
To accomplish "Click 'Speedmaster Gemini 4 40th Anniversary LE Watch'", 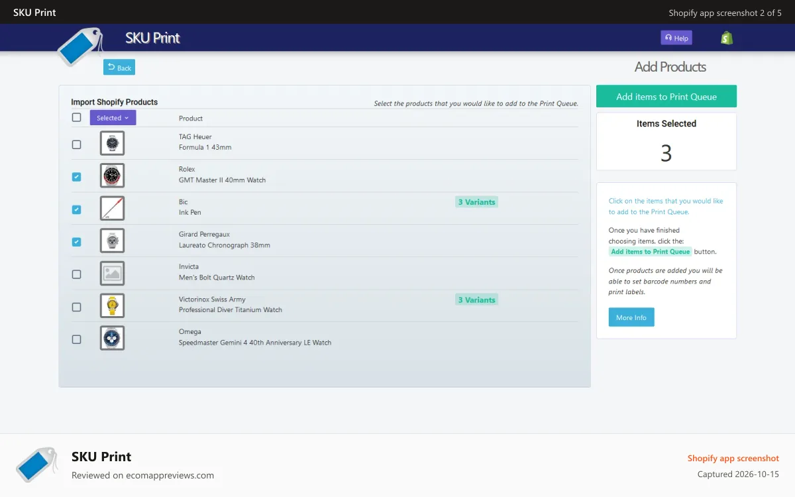I will tap(255, 343).
